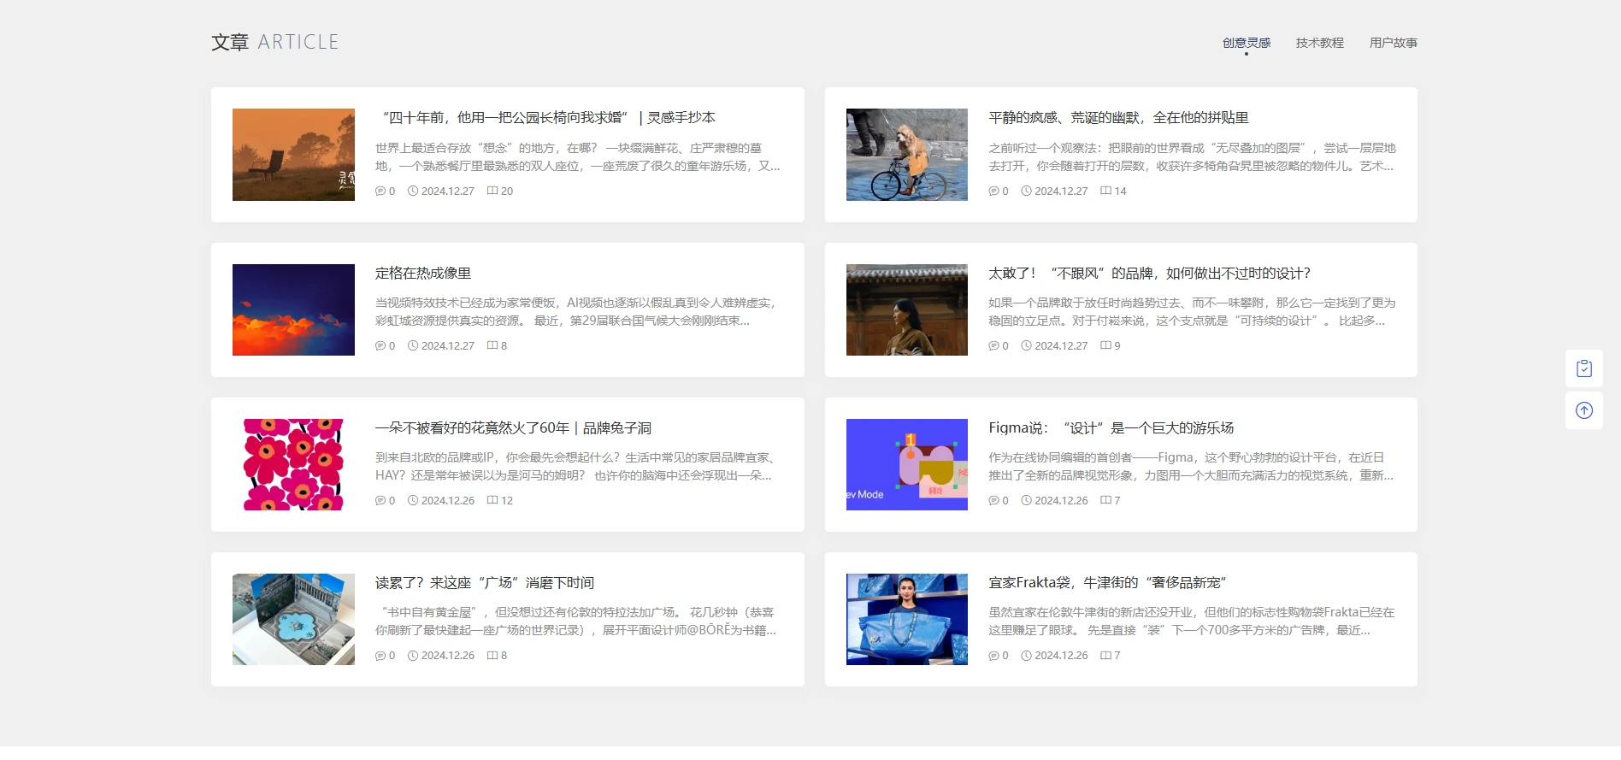Click book views icon on 宜家Frakta袋 article
The width and height of the screenshot is (1621, 760).
pyautogui.click(x=1106, y=656)
